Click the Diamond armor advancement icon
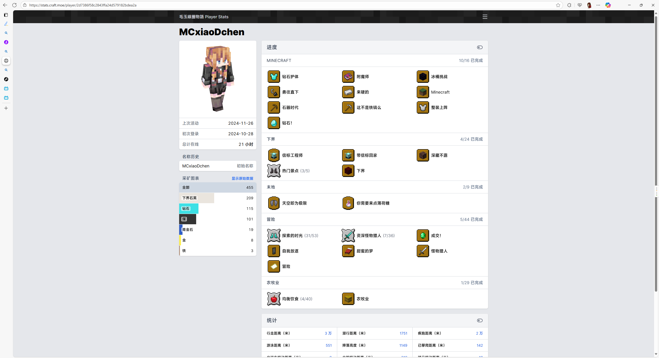This screenshot has height=358, width=659. pyautogui.click(x=274, y=77)
